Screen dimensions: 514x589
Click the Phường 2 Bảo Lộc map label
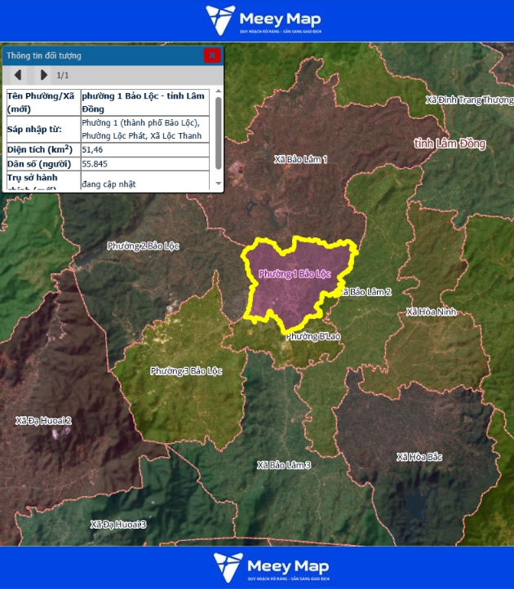[x=143, y=246]
